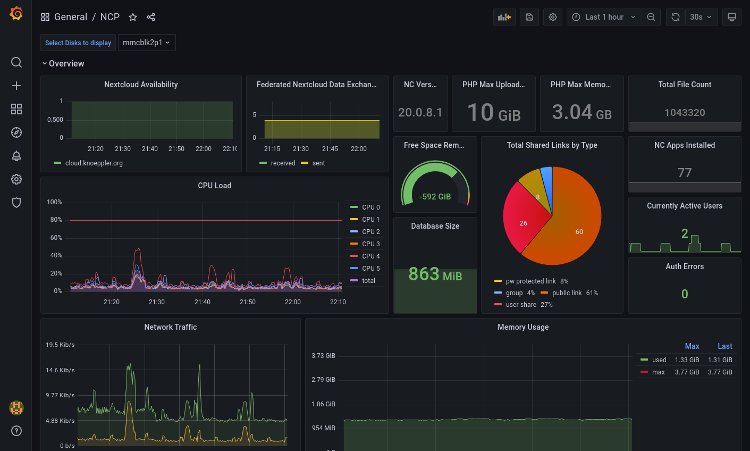This screenshot has width=750, height=451.
Task: Open the Server Admin shield icon
Action: (16, 203)
